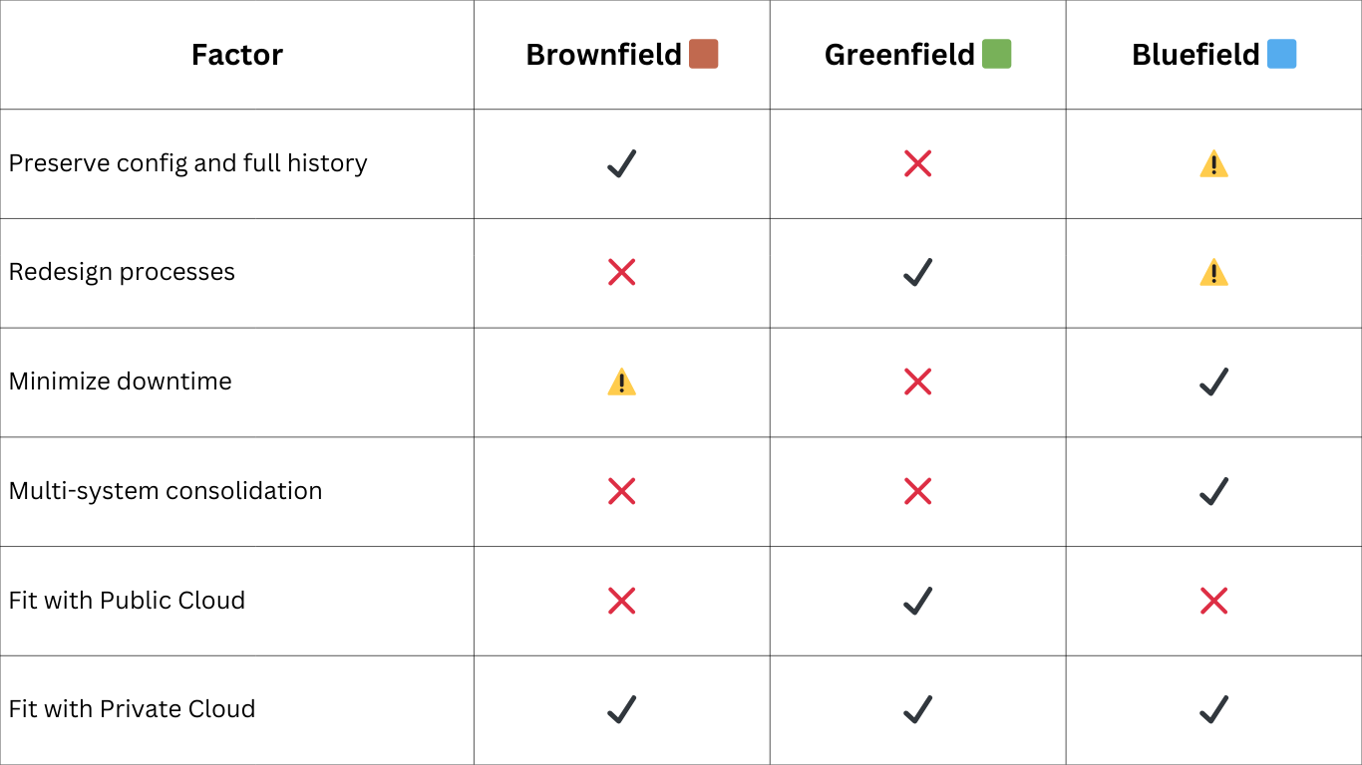Click the Bluefield checkmark for Minimize downtime

(x=1213, y=382)
